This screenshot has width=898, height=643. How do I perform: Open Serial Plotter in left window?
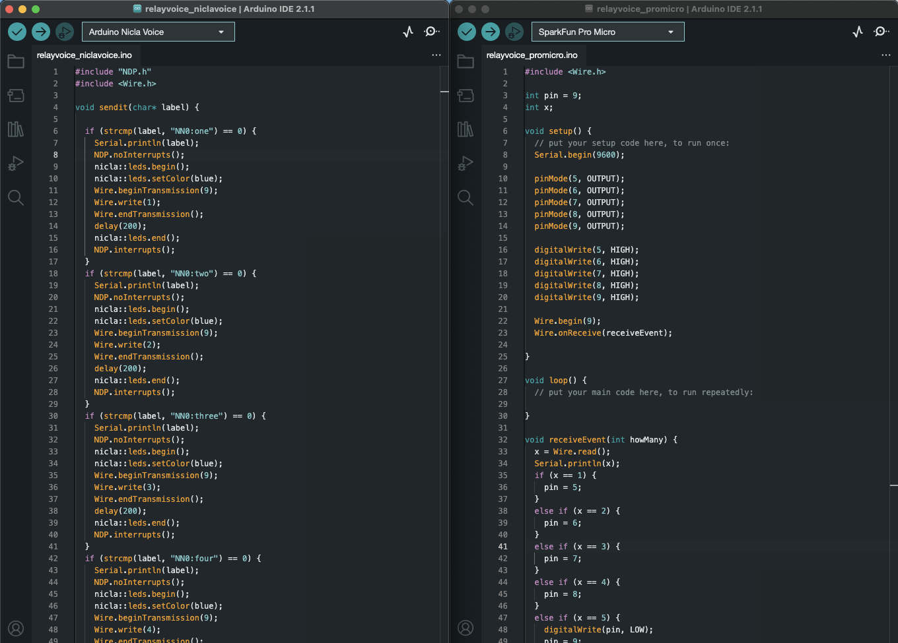point(408,32)
